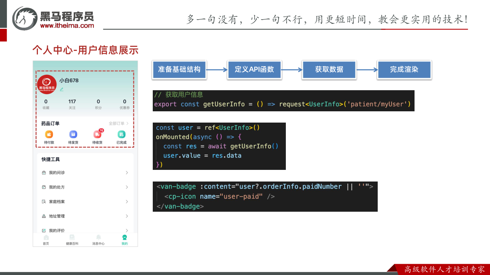
Task: Expand the 家庭档案 row chevron
Action: tap(127, 202)
